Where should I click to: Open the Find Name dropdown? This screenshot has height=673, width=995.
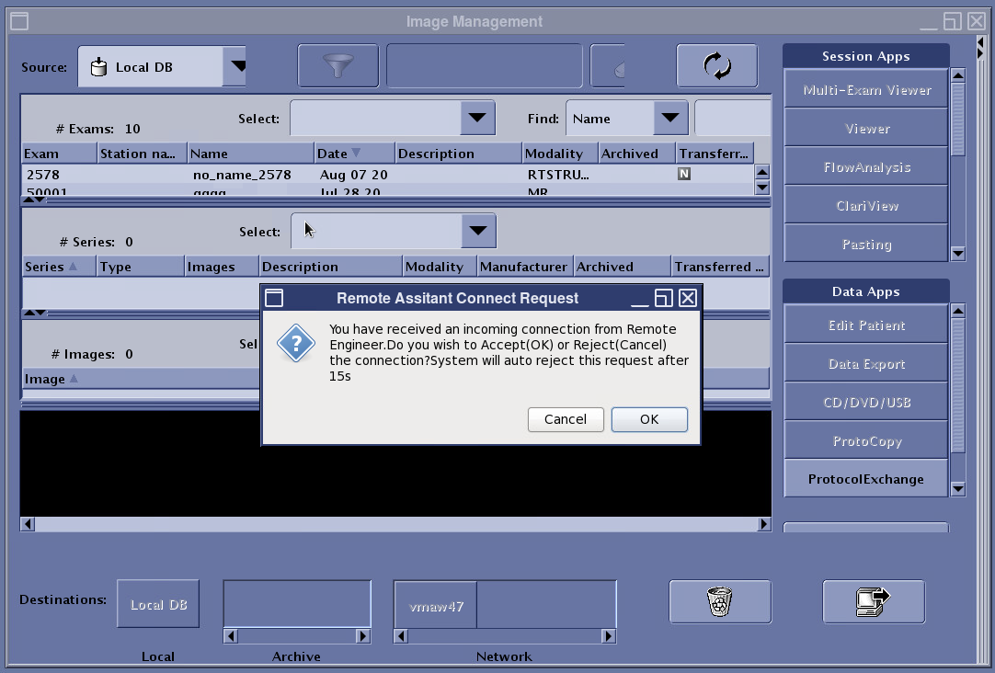(669, 118)
